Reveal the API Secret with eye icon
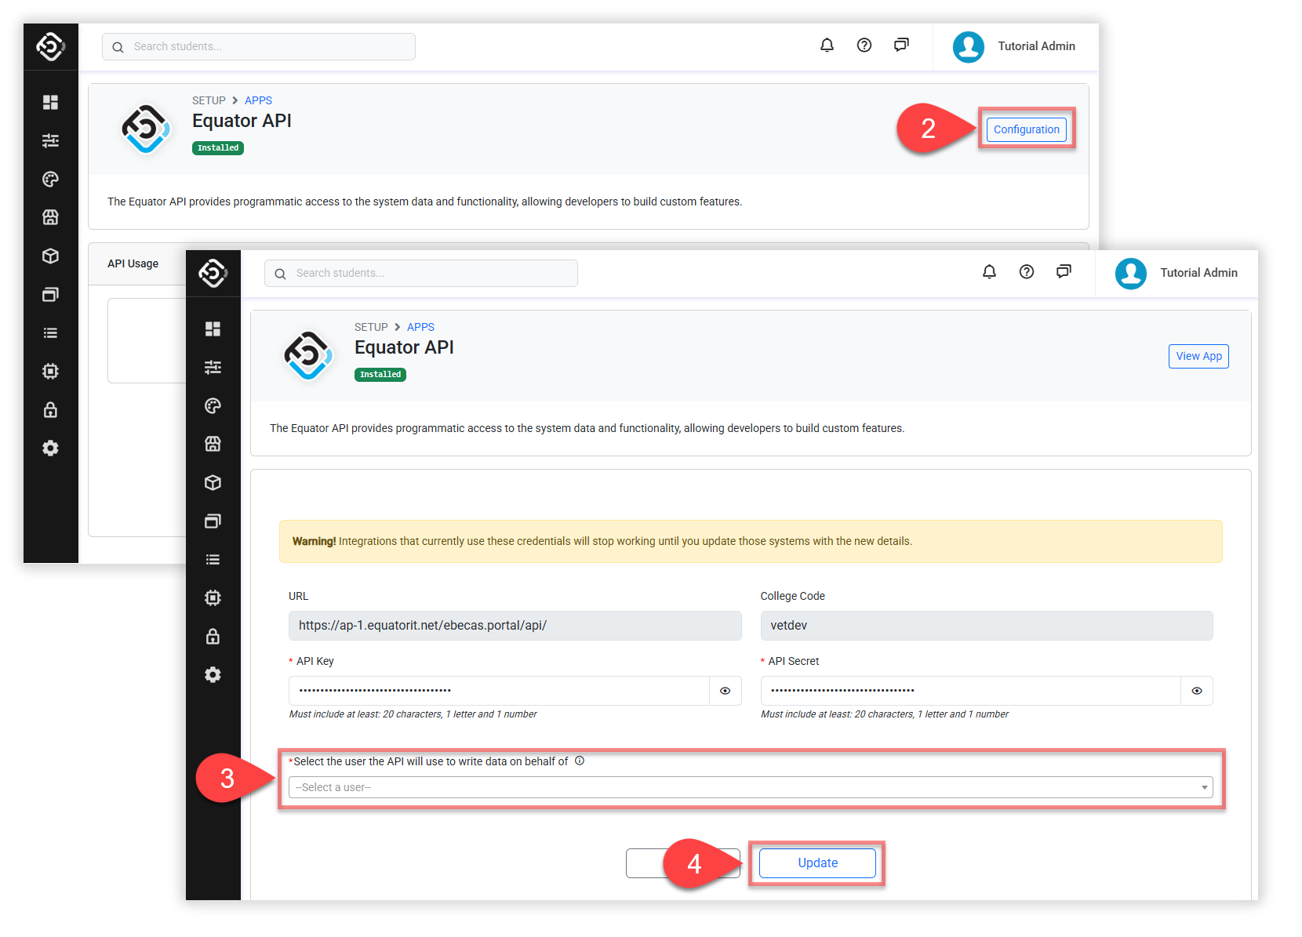The height and width of the screenshot is (937, 1302). click(x=1196, y=691)
